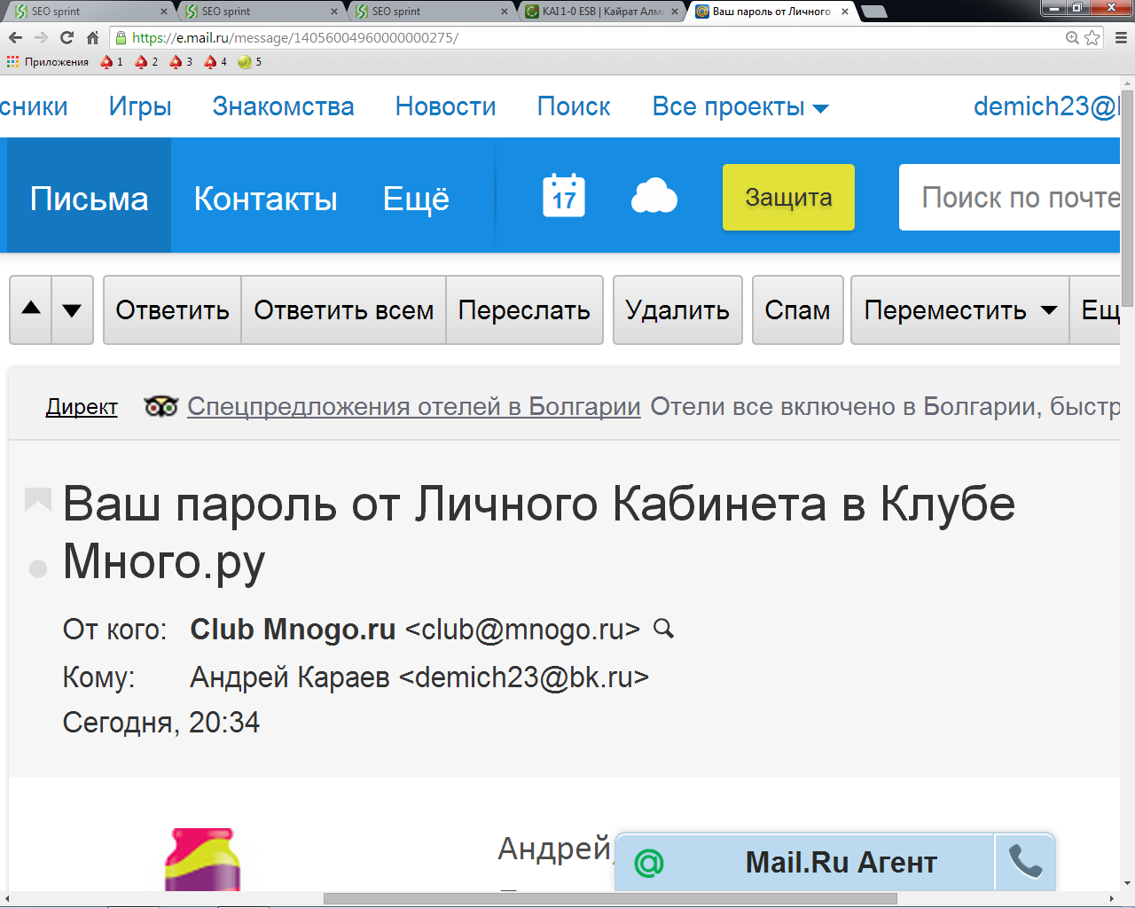Click the new tab button
The height and width of the screenshot is (908, 1135).
pyautogui.click(x=873, y=12)
